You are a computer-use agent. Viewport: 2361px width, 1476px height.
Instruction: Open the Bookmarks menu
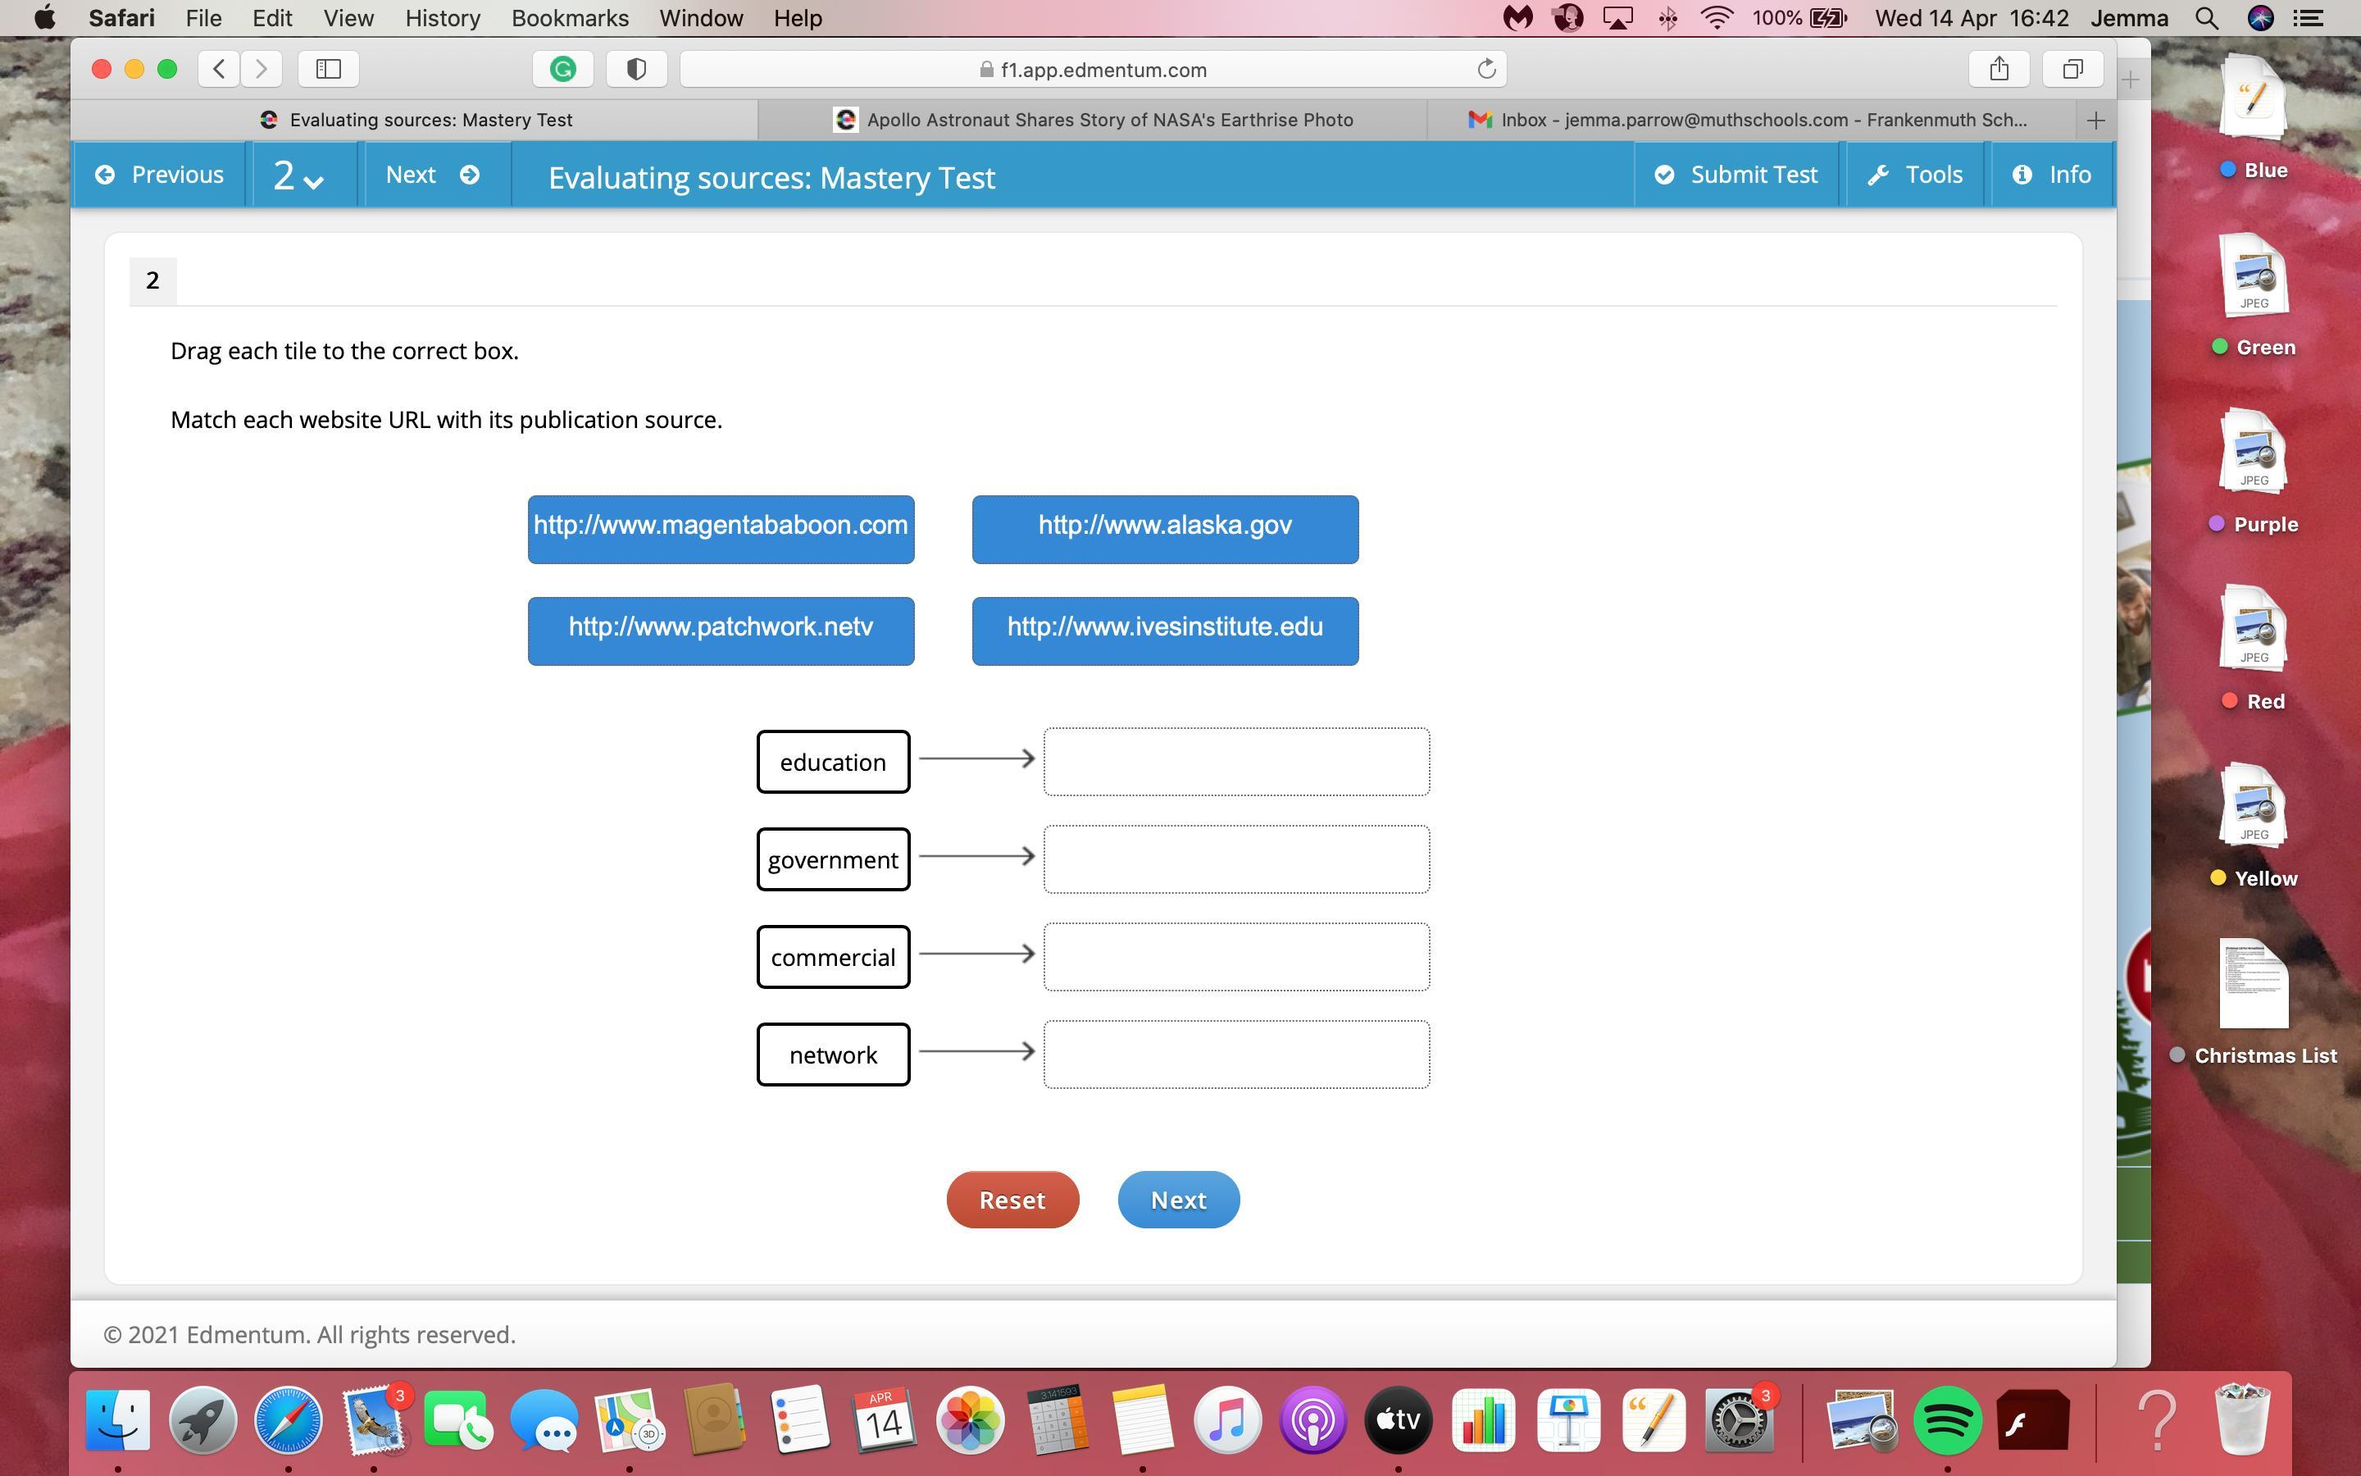[570, 19]
